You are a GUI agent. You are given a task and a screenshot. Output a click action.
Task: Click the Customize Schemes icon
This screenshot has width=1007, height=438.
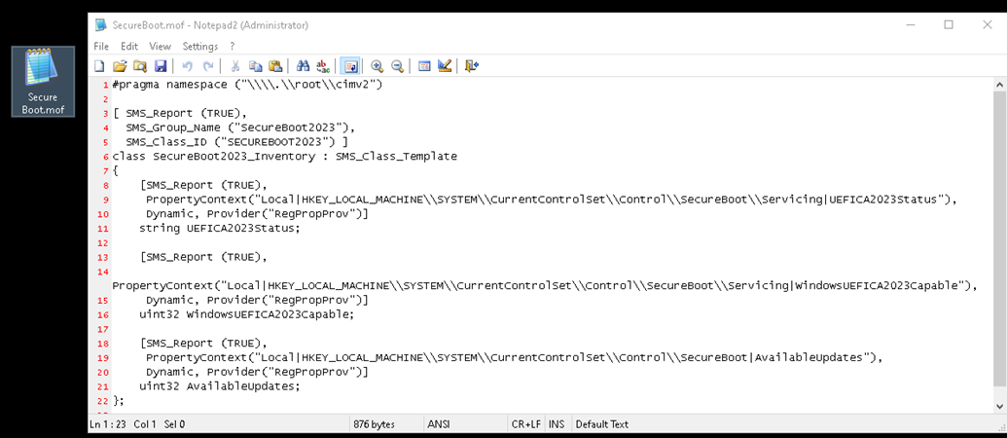tap(445, 66)
